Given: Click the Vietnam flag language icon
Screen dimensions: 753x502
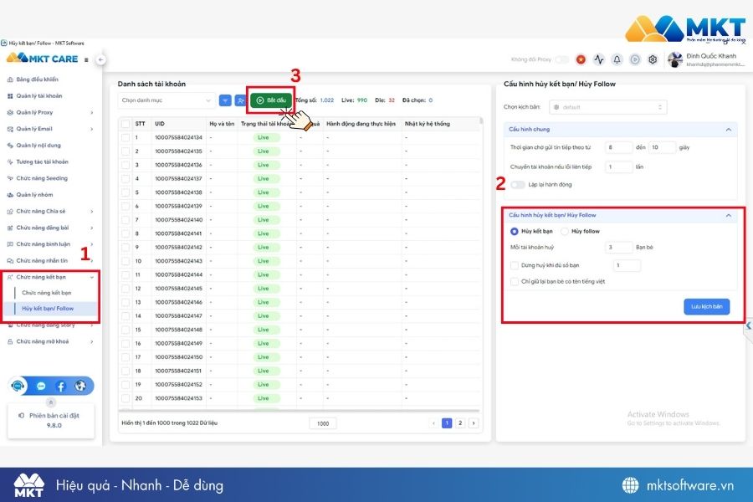Looking at the screenshot, I should coord(581,59).
